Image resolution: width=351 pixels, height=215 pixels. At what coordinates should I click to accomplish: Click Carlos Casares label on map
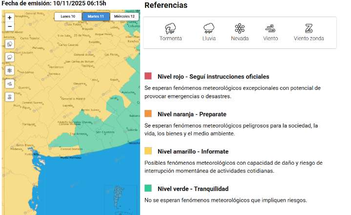68,45
